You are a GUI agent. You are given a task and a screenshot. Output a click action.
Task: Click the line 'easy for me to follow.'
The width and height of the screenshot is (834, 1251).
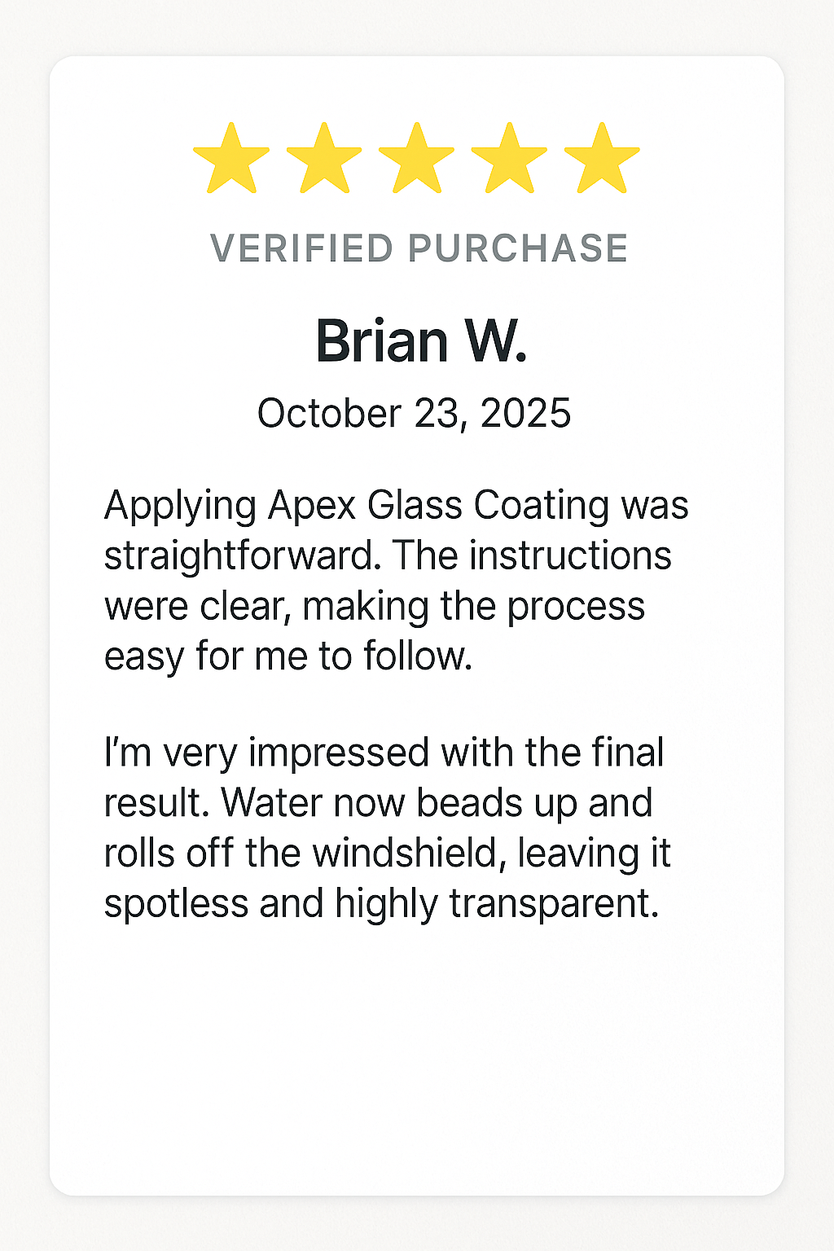(288, 656)
